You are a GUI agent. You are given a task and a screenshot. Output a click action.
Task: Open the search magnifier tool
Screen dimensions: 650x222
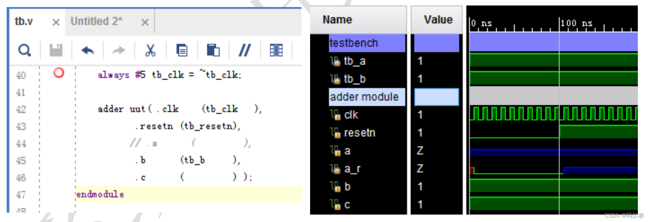coord(24,50)
